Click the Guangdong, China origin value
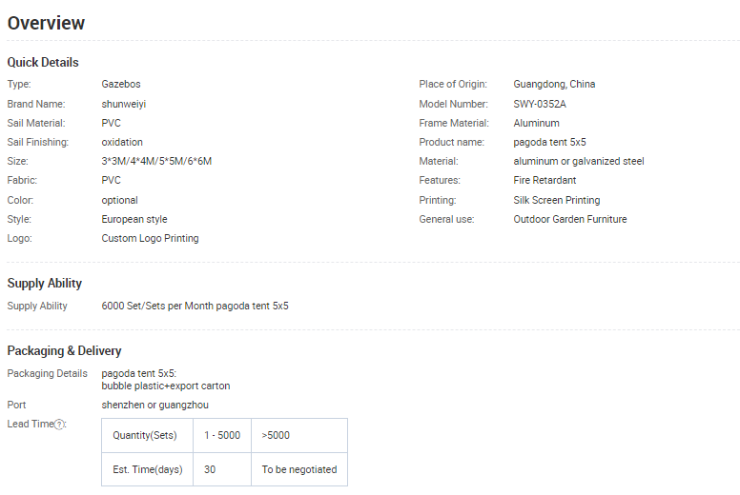 (x=554, y=84)
